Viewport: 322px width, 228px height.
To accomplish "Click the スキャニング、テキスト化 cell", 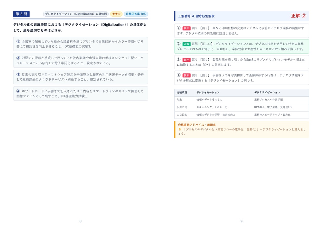I will (x=212, y=107).
